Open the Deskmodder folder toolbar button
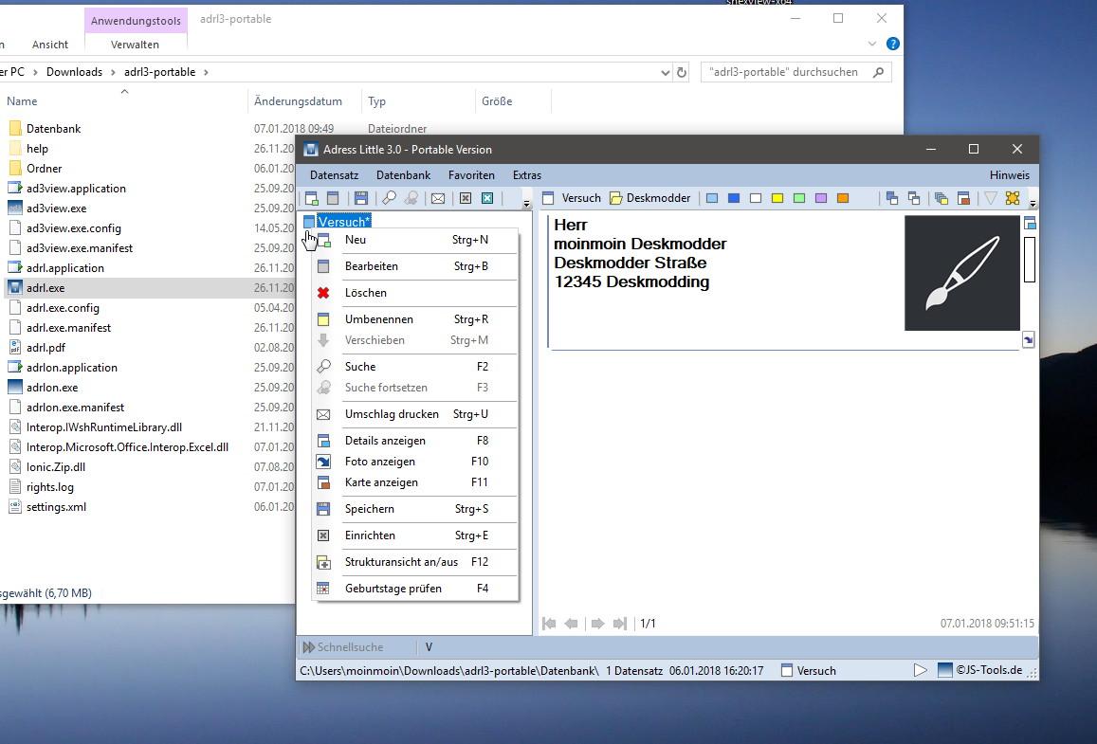The height and width of the screenshot is (744, 1097). pyautogui.click(x=649, y=198)
